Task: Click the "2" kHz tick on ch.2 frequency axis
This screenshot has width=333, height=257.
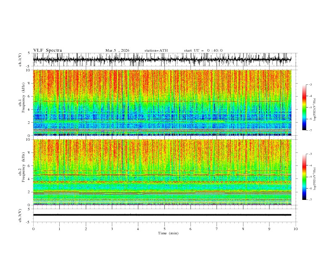Action: coord(29,192)
